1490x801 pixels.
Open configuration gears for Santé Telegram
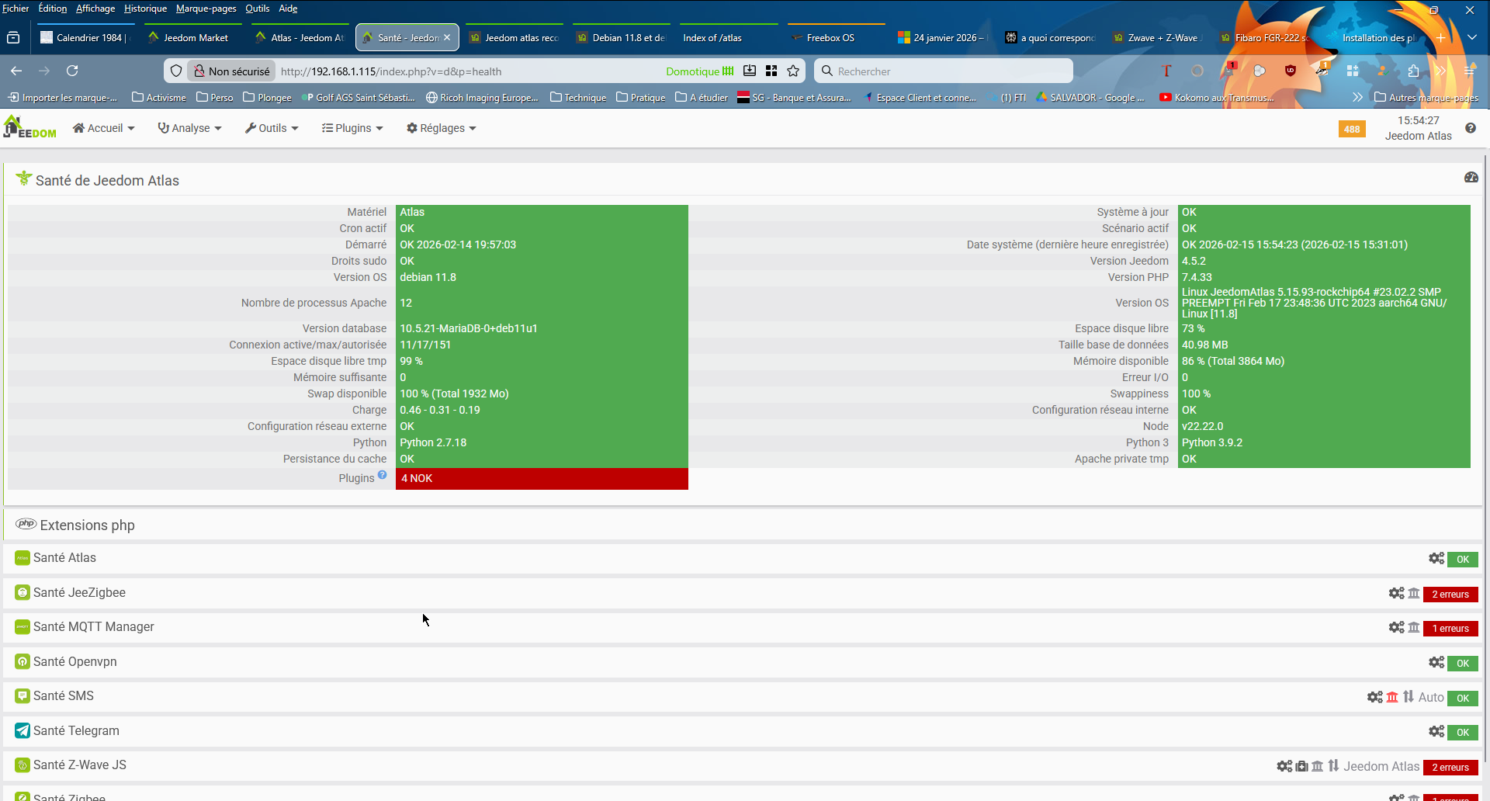[1436, 731]
